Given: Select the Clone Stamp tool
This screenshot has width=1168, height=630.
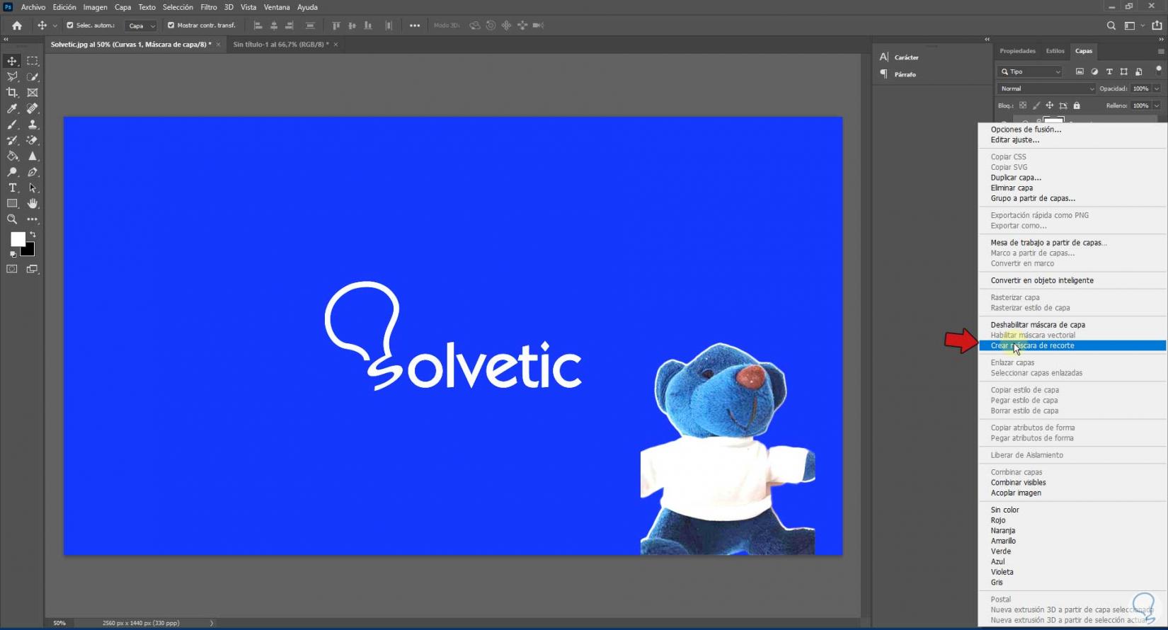Looking at the screenshot, I should point(33,125).
